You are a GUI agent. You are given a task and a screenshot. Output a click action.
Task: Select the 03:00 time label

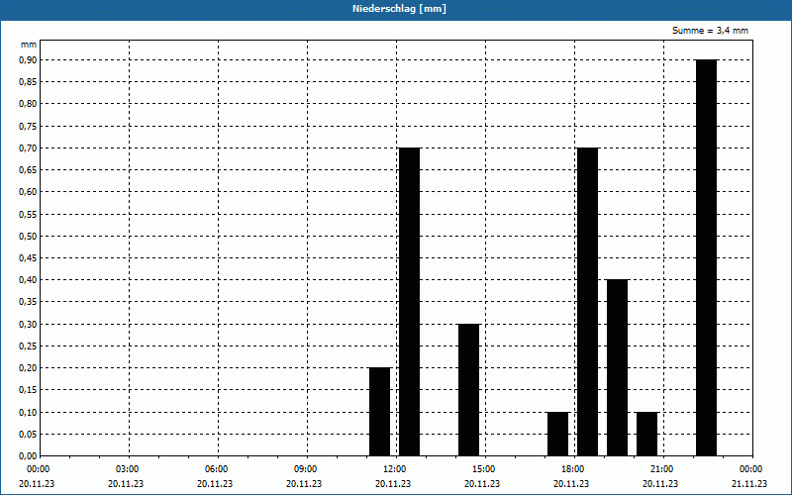click(x=128, y=469)
